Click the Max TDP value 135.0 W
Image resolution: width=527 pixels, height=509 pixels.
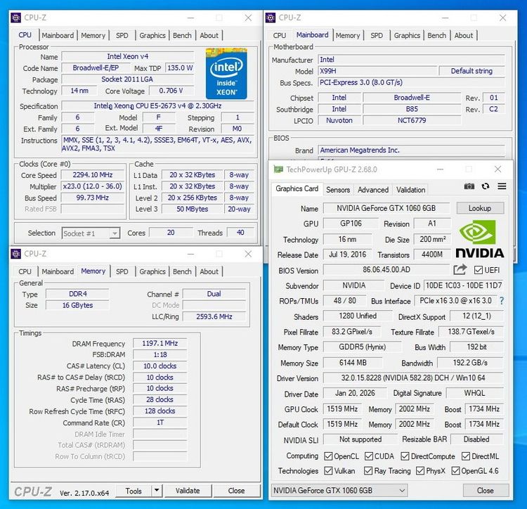(x=180, y=68)
